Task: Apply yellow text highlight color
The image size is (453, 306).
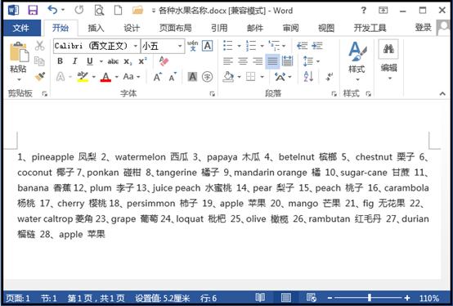Action: click(x=83, y=77)
